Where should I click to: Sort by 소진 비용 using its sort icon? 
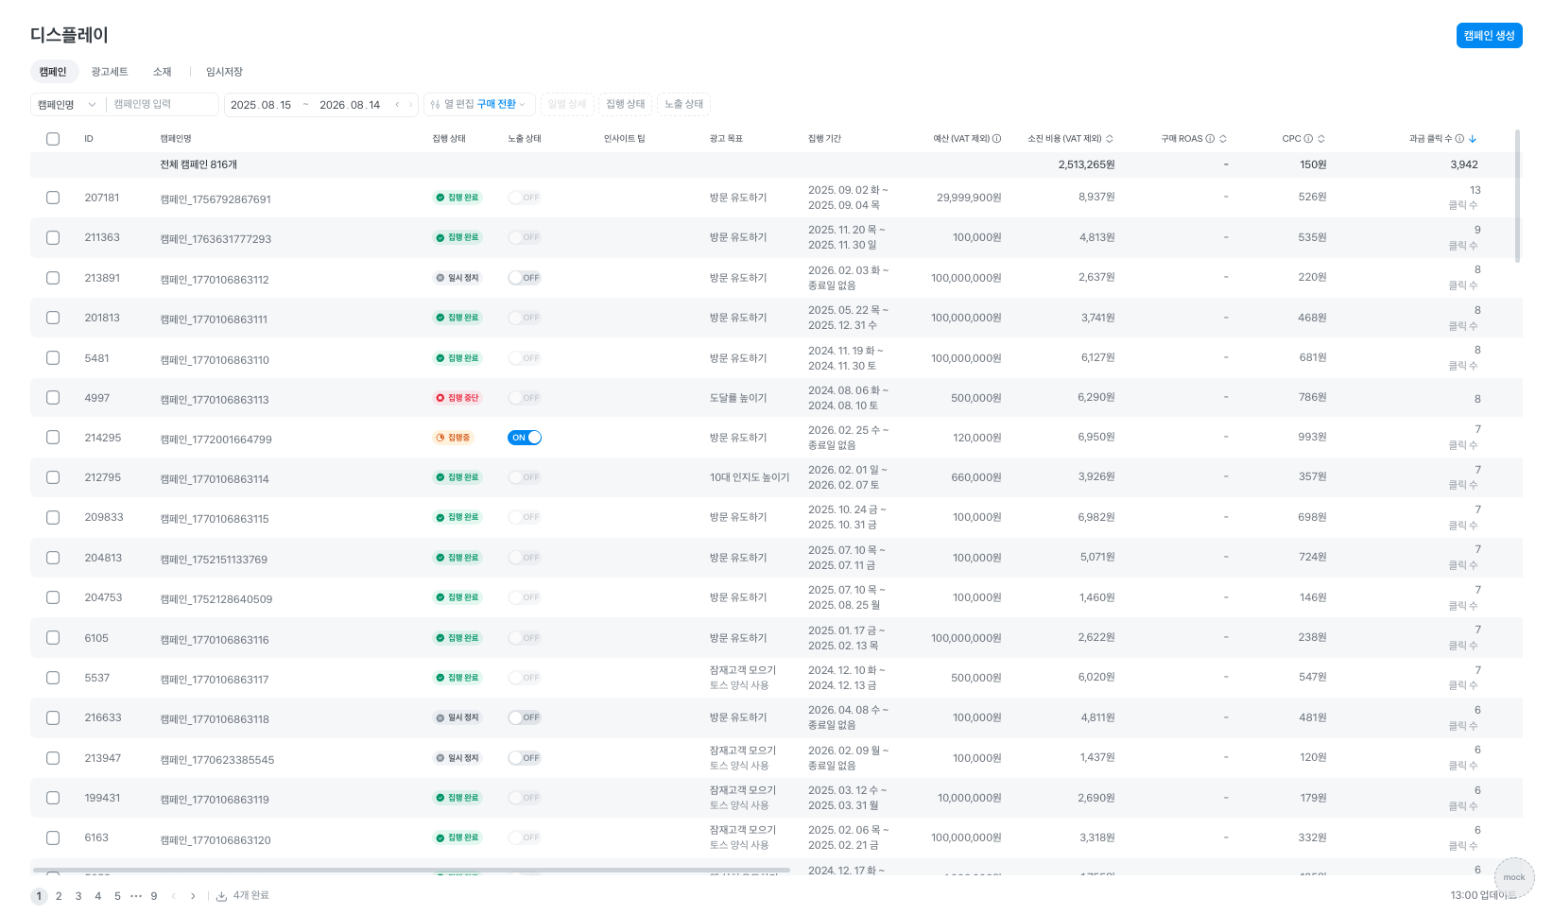(1110, 139)
